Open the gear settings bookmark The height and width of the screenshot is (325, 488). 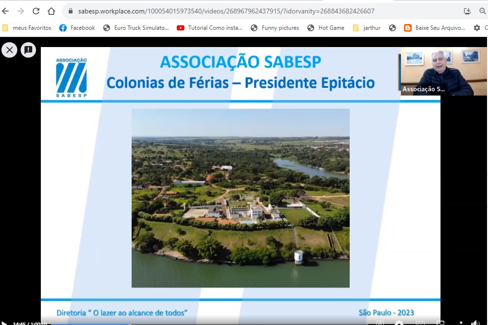[477, 28]
